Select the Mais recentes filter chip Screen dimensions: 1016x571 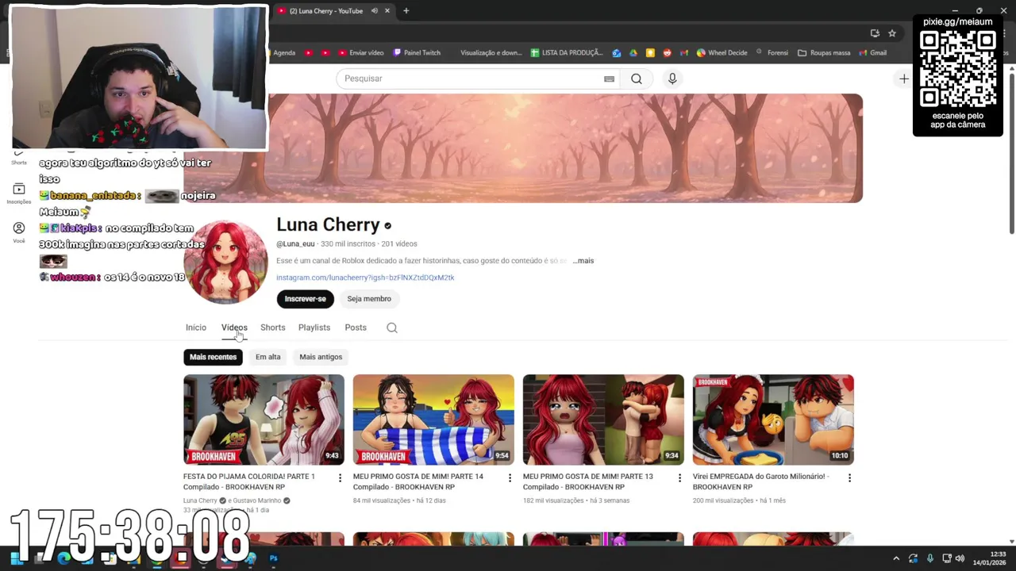point(213,357)
